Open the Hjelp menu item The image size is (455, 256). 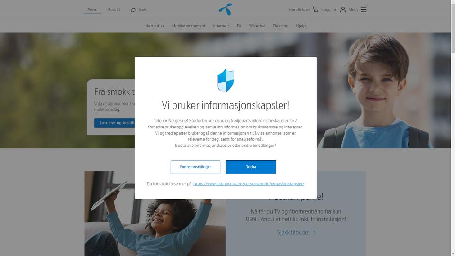point(300,26)
